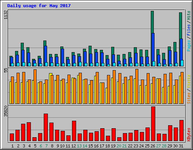Image resolution: width=193 pixels, height=150 pixels.
Task: Click day label 19 on x-axis
Action: pos(113,146)
